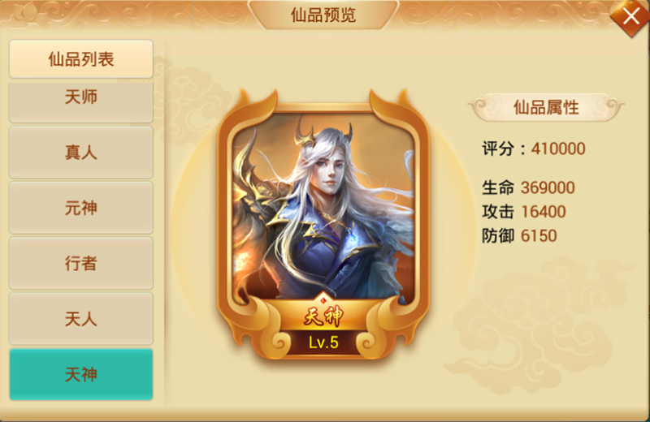Screen dimensions: 650x422
Task: Click the 评分 410000 score text
Action: click(x=534, y=149)
